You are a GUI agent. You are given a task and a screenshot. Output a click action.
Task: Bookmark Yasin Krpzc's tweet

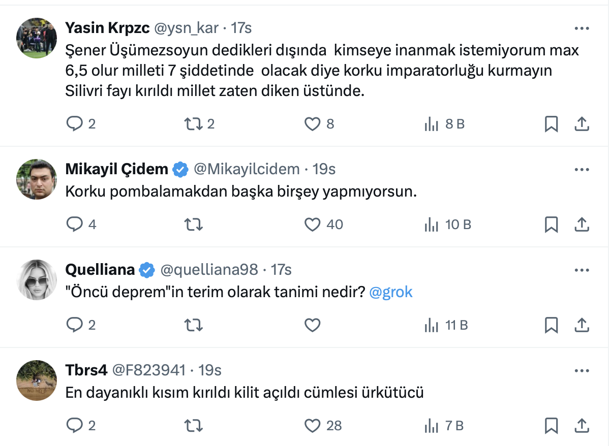pyautogui.click(x=551, y=124)
